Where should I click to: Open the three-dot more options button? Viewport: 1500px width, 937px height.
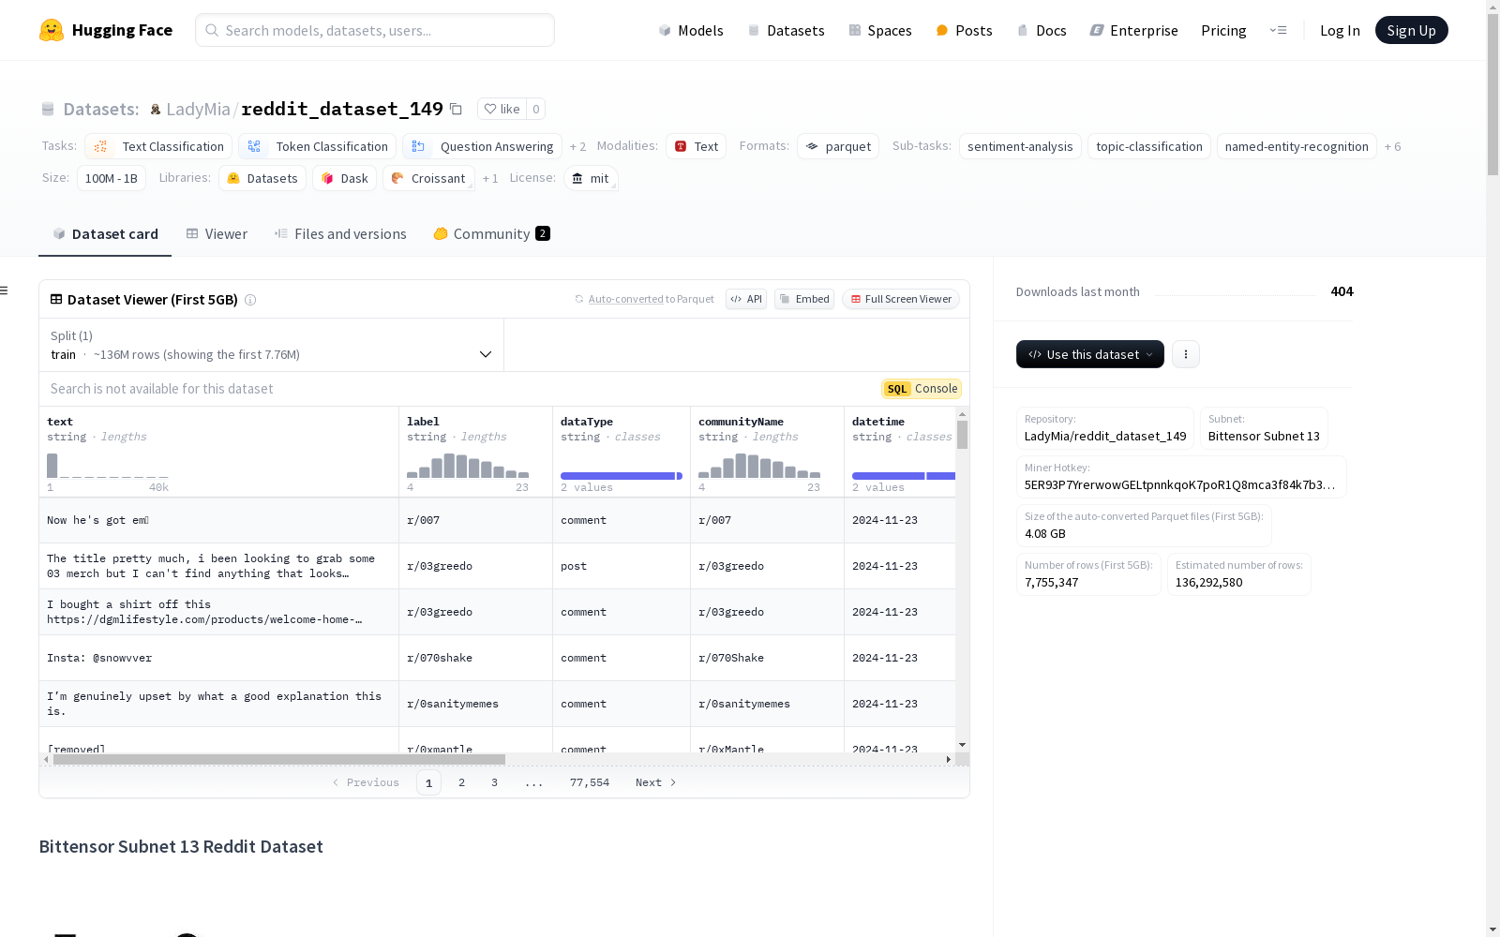1185,354
